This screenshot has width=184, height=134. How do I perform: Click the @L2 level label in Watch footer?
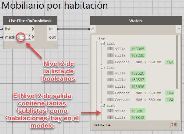[102, 125]
